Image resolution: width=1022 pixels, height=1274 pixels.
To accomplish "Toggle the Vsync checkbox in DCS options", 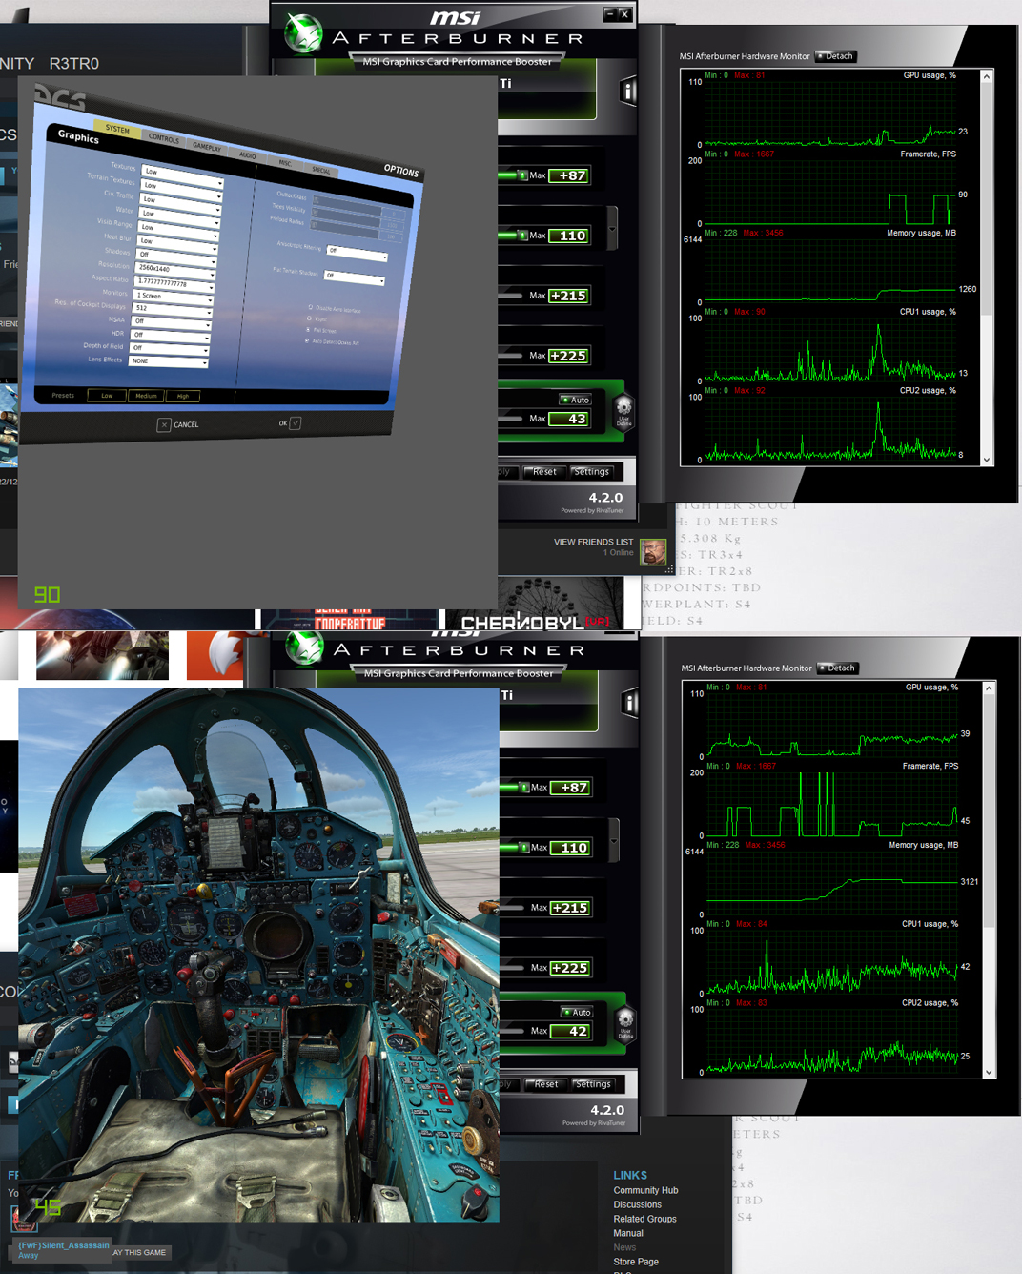I will [309, 318].
